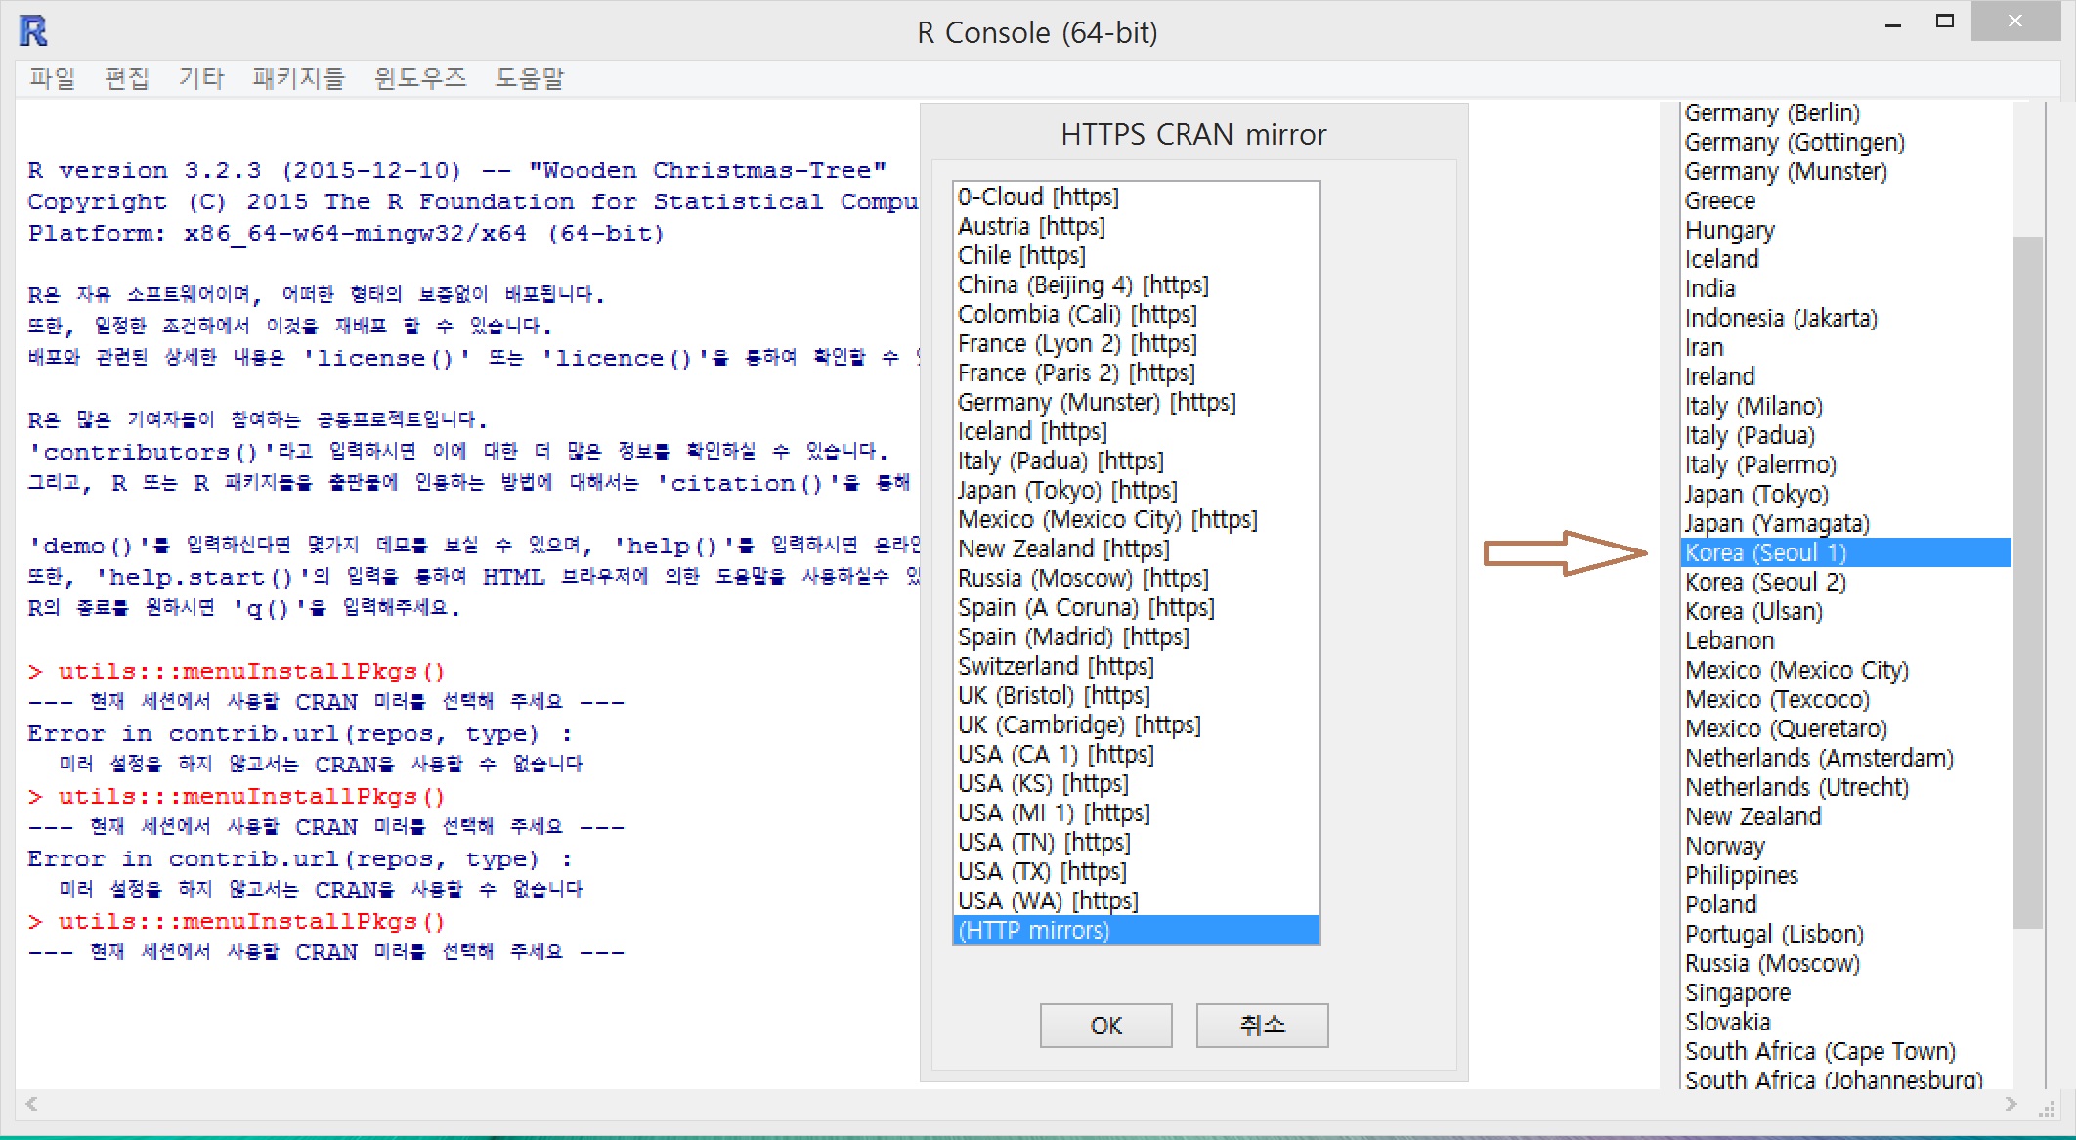Viewport: 2076px width, 1140px height.
Task: Select Korea (Seoul 1) in right list
Action: (1845, 552)
